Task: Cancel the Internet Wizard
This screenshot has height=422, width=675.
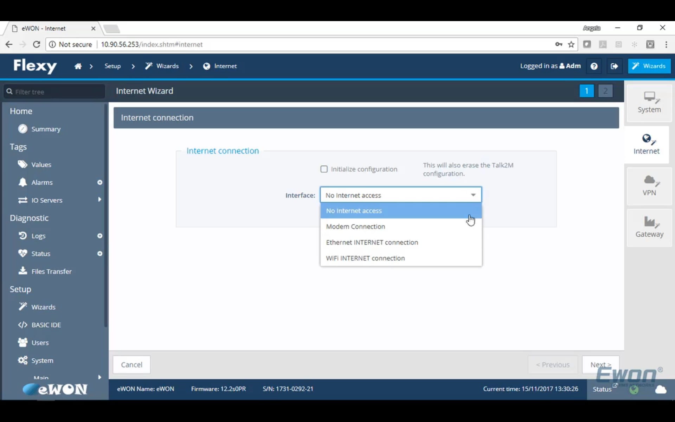Action: pos(131,365)
